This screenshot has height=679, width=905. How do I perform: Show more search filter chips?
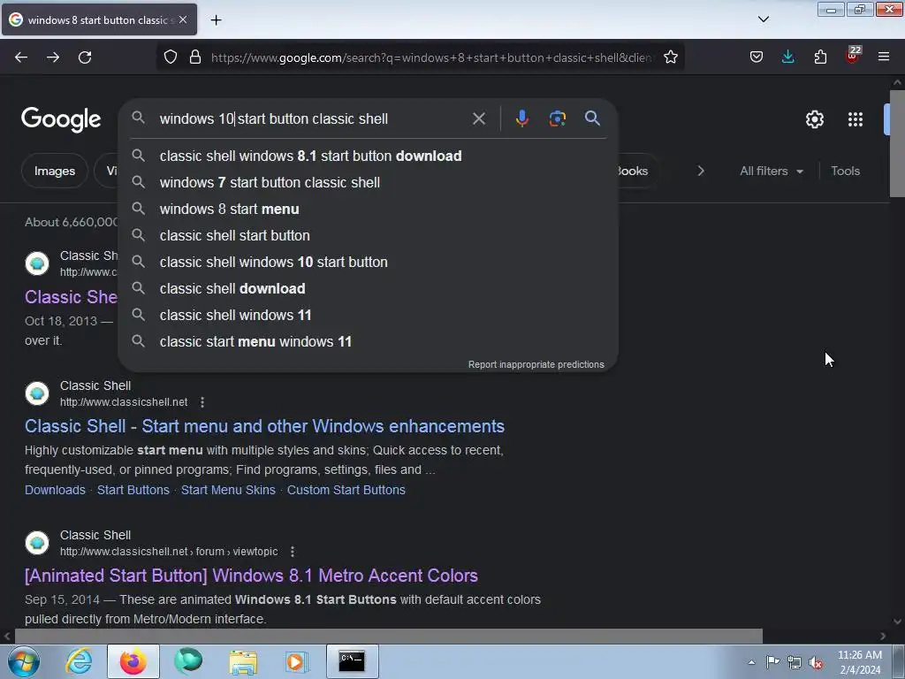[x=701, y=171]
